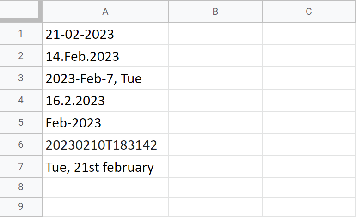Select cell with 14.Feb.2023

point(105,56)
